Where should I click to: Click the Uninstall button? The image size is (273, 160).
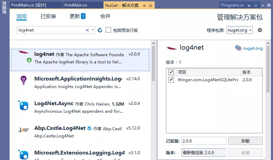(245, 141)
